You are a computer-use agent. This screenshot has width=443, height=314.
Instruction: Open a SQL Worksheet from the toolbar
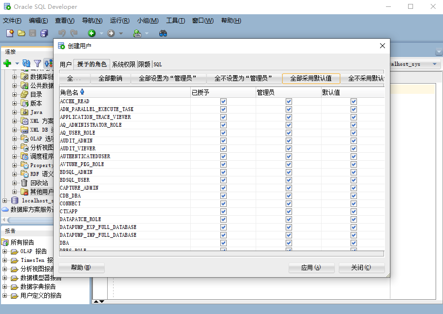coord(137,33)
